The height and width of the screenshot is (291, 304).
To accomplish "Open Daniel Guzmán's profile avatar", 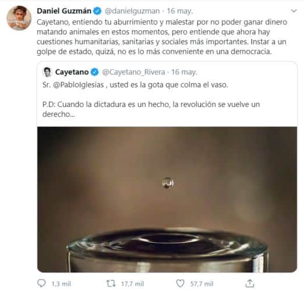I will pyautogui.click(x=19, y=18).
